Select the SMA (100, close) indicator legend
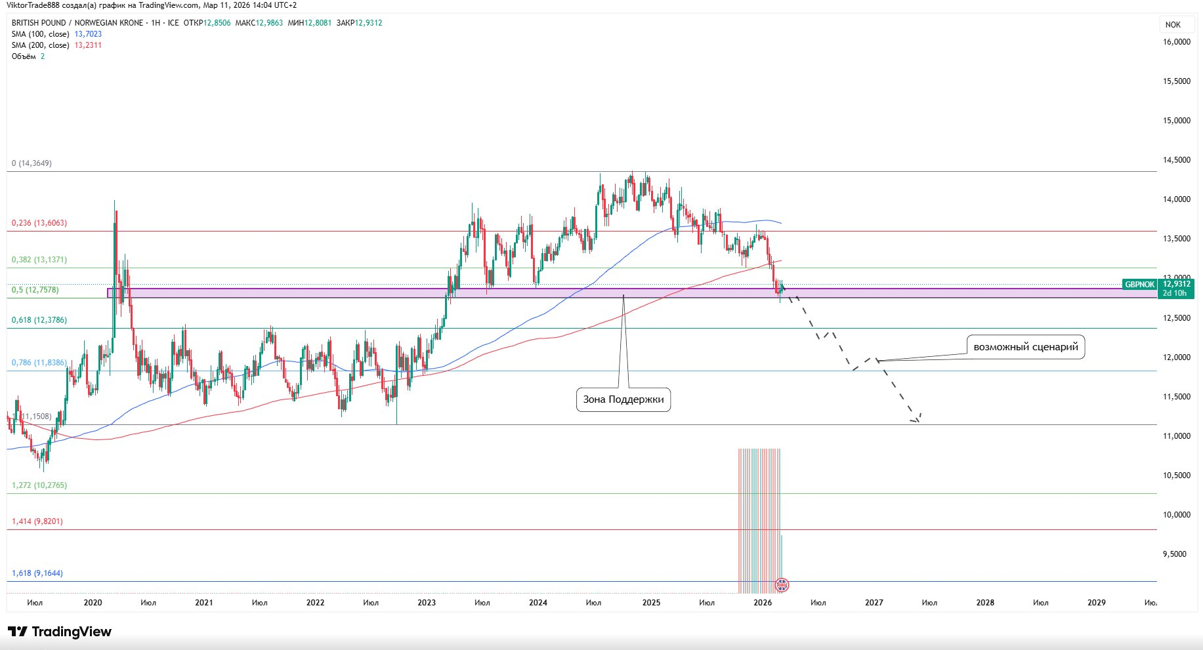Screen dimensions: 1203x650 41,34
